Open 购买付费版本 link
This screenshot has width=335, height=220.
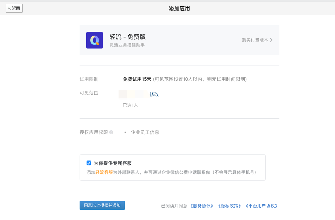pyautogui.click(x=255, y=40)
